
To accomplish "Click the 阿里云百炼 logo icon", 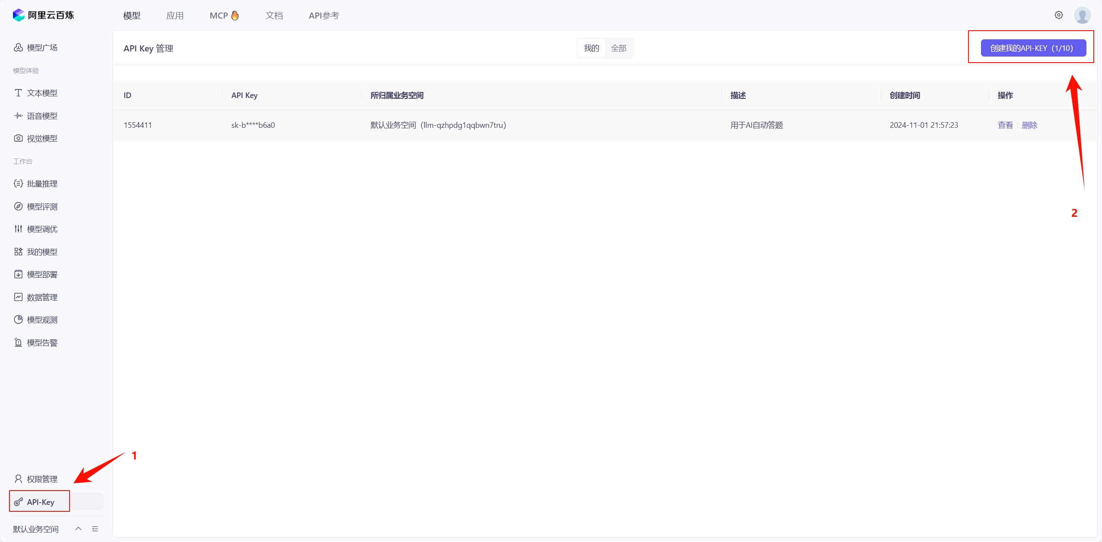I will 19,15.
